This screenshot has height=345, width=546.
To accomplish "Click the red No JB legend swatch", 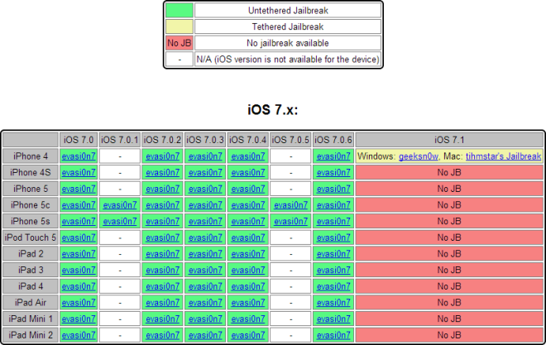I will 180,43.
